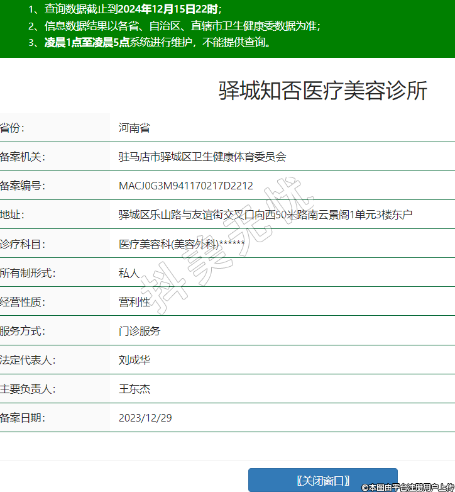Viewport: 455px width, 492px height.
Task: Select the province value 河南省
Action: point(134,128)
